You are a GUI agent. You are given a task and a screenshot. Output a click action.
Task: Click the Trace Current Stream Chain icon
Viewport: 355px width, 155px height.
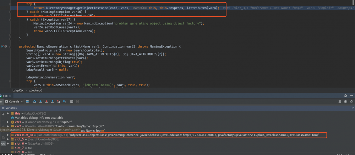(78, 101)
